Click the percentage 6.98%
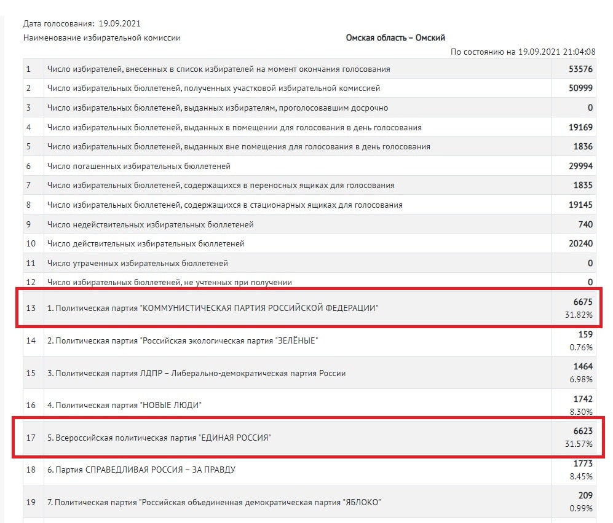The width and height of the screenshot is (613, 523). (x=581, y=379)
